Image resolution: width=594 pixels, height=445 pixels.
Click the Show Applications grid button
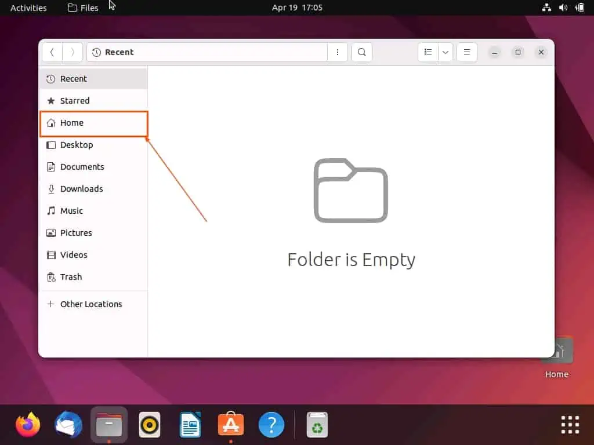coord(570,424)
